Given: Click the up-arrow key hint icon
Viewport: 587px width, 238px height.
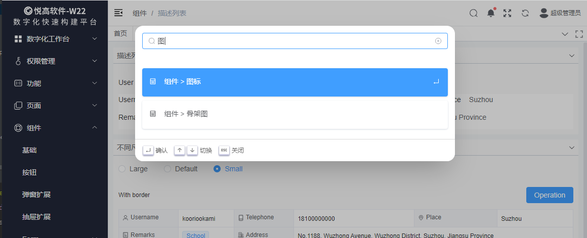Looking at the screenshot, I should point(179,150).
